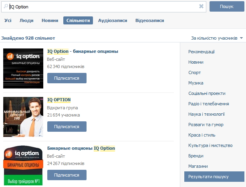This screenshot has width=246, height=187.
Task: Switch to the Люди tab
Action: pyautogui.click(x=26, y=20)
